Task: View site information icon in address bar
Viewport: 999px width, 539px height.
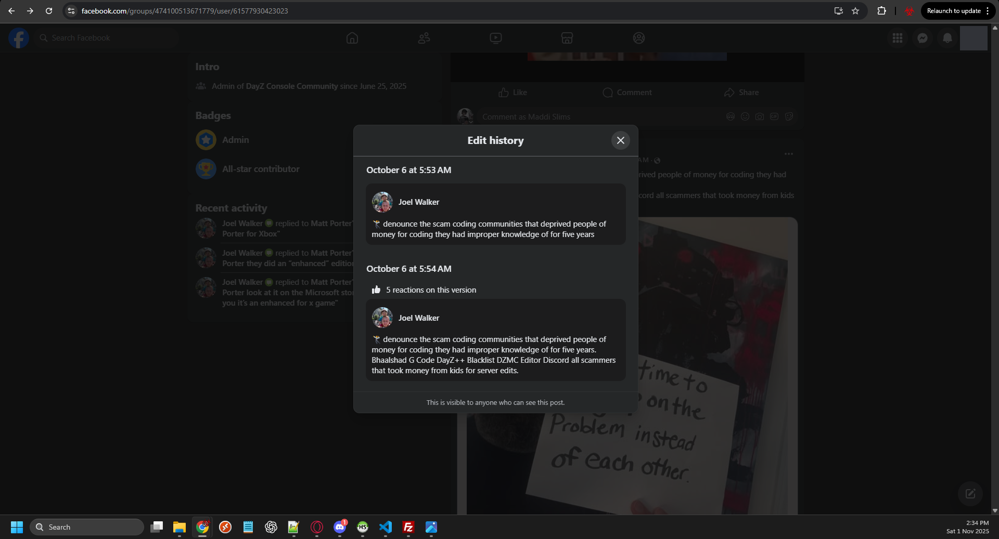Action: 71,11
